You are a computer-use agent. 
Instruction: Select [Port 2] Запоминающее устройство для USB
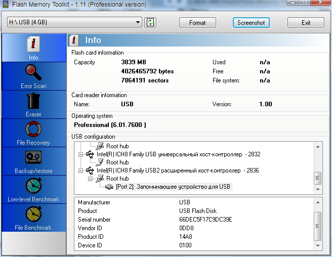(x=174, y=187)
